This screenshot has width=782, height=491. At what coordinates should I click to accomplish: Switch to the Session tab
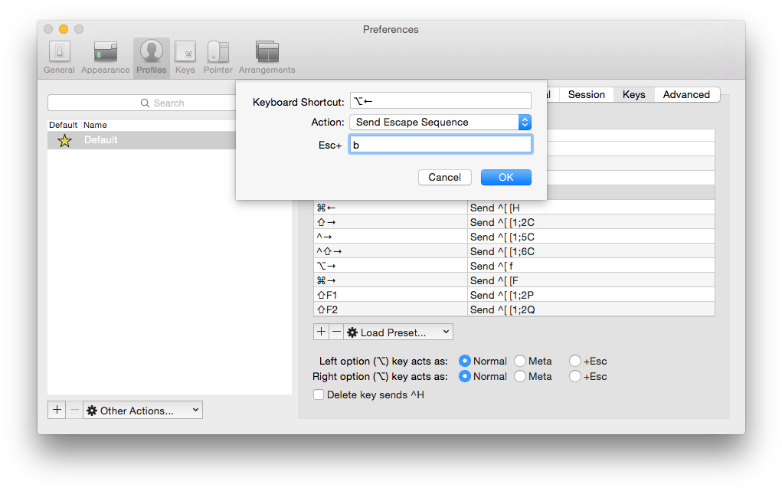586,94
